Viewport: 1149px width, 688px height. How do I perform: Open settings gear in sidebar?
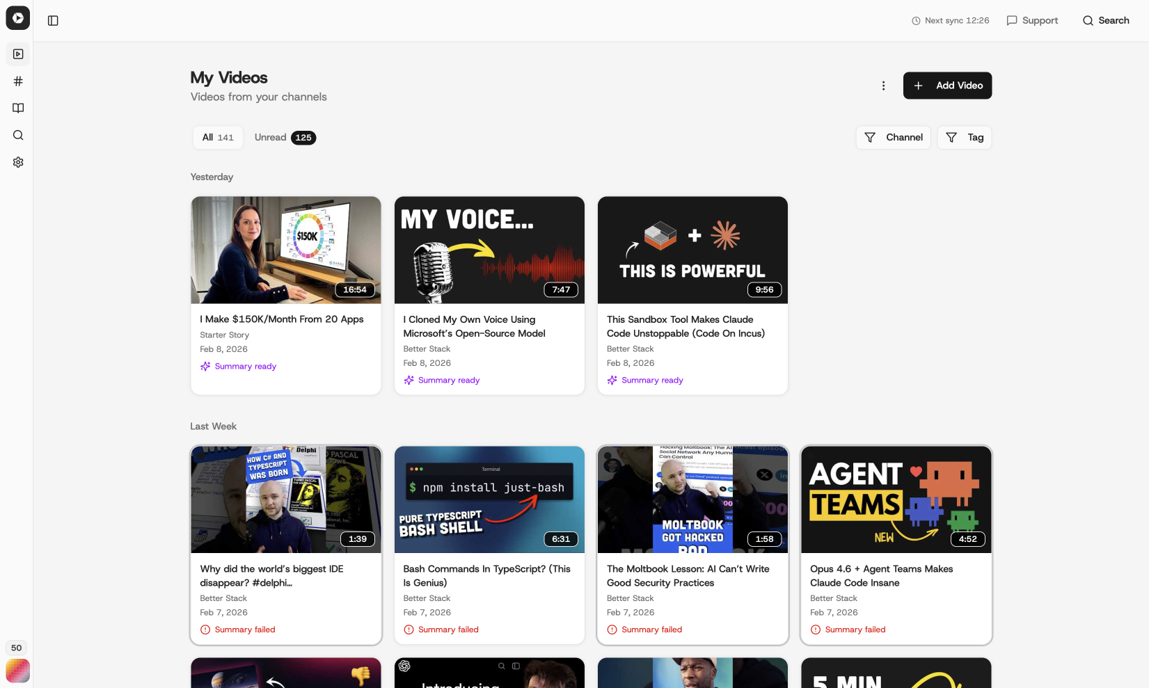pyautogui.click(x=18, y=162)
